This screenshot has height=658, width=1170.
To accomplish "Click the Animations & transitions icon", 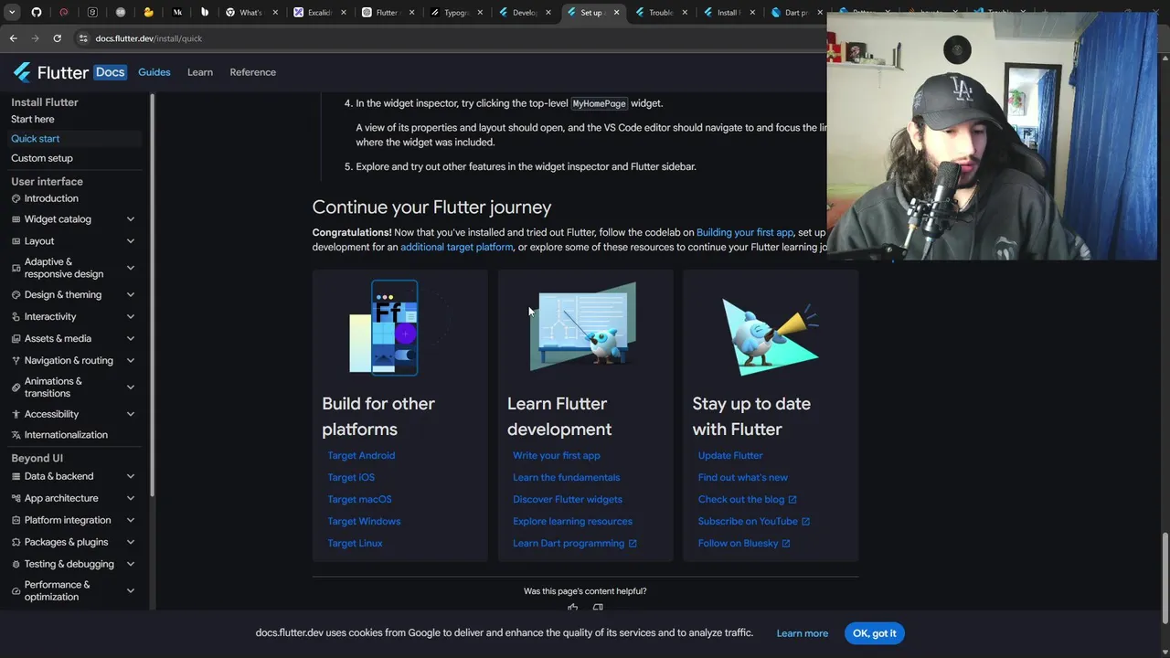I will [16, 387].
